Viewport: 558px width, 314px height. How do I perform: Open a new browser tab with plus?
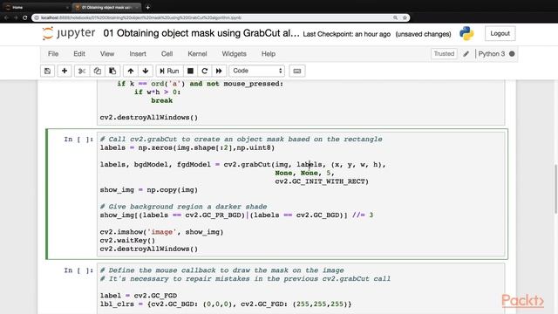(x=147, y=7)
